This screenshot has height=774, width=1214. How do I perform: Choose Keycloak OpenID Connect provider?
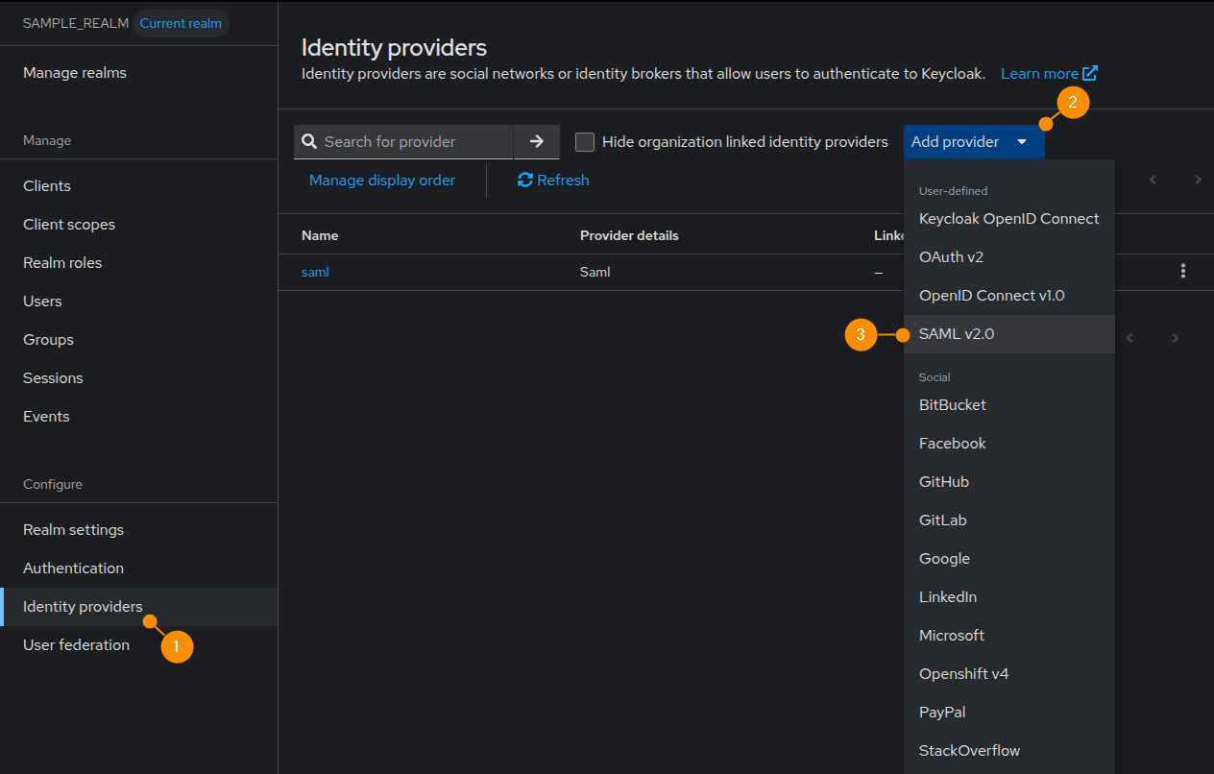pyautogui.click(x=1008, y=219)
